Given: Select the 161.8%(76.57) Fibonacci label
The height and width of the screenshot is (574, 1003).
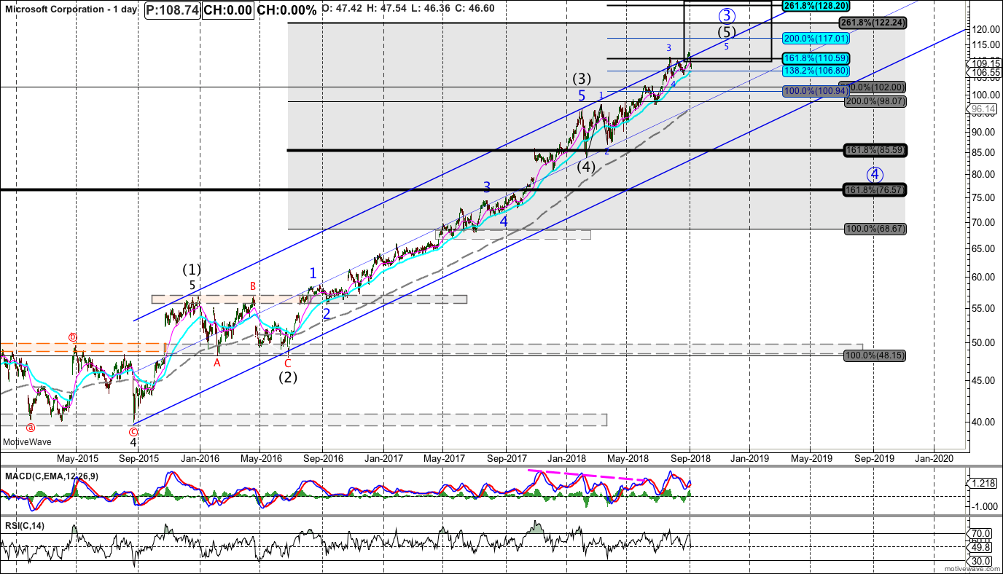Looking at the screenshot, I should coord(875,189).
